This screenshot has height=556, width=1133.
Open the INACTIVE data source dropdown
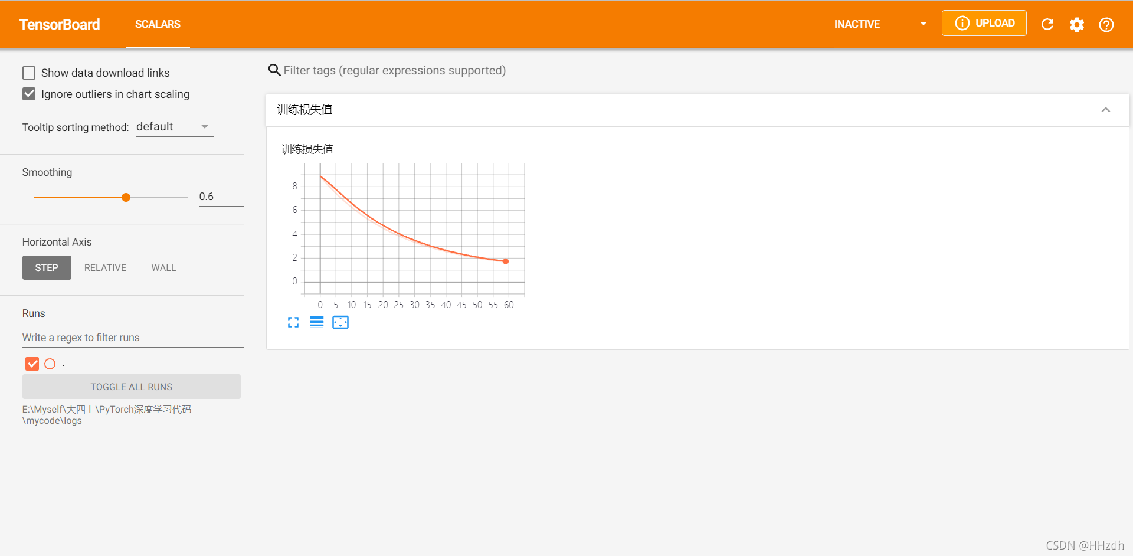882,24
